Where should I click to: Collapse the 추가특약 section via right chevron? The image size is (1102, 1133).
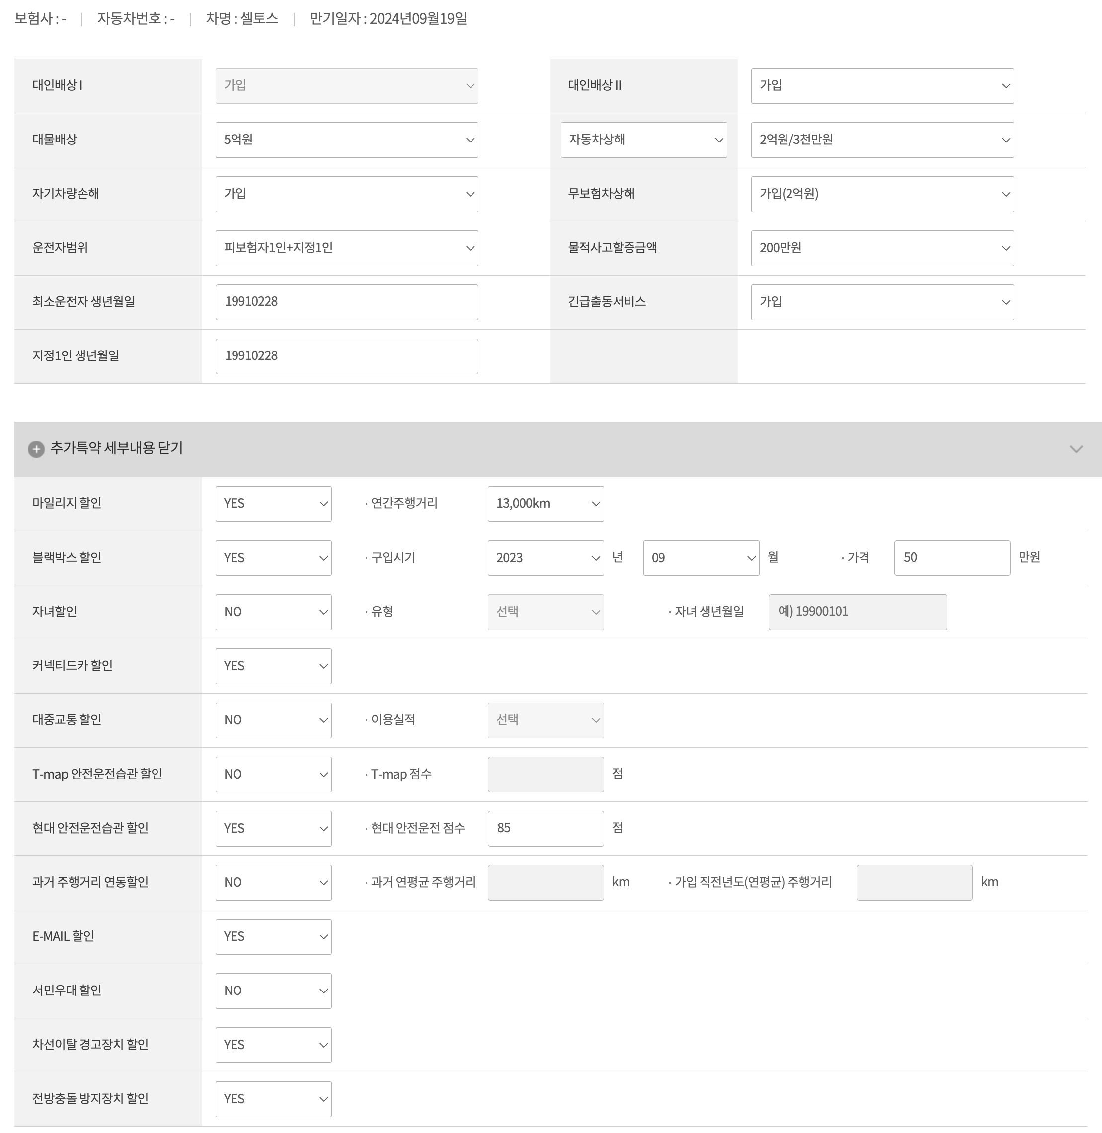(1077, 449)
